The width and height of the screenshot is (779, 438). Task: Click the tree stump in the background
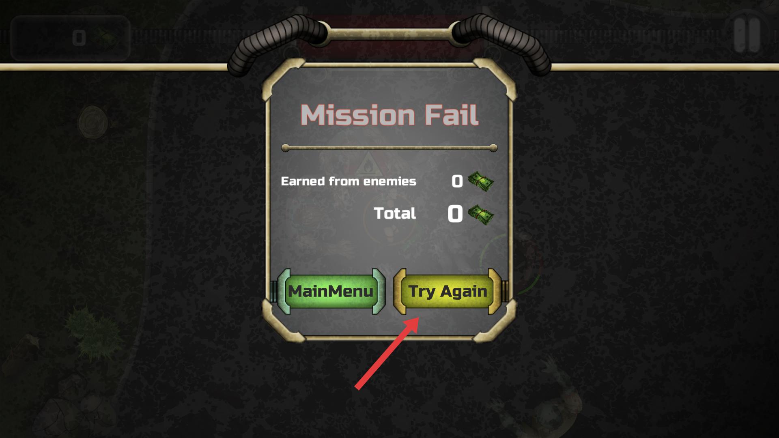point(93,122)
